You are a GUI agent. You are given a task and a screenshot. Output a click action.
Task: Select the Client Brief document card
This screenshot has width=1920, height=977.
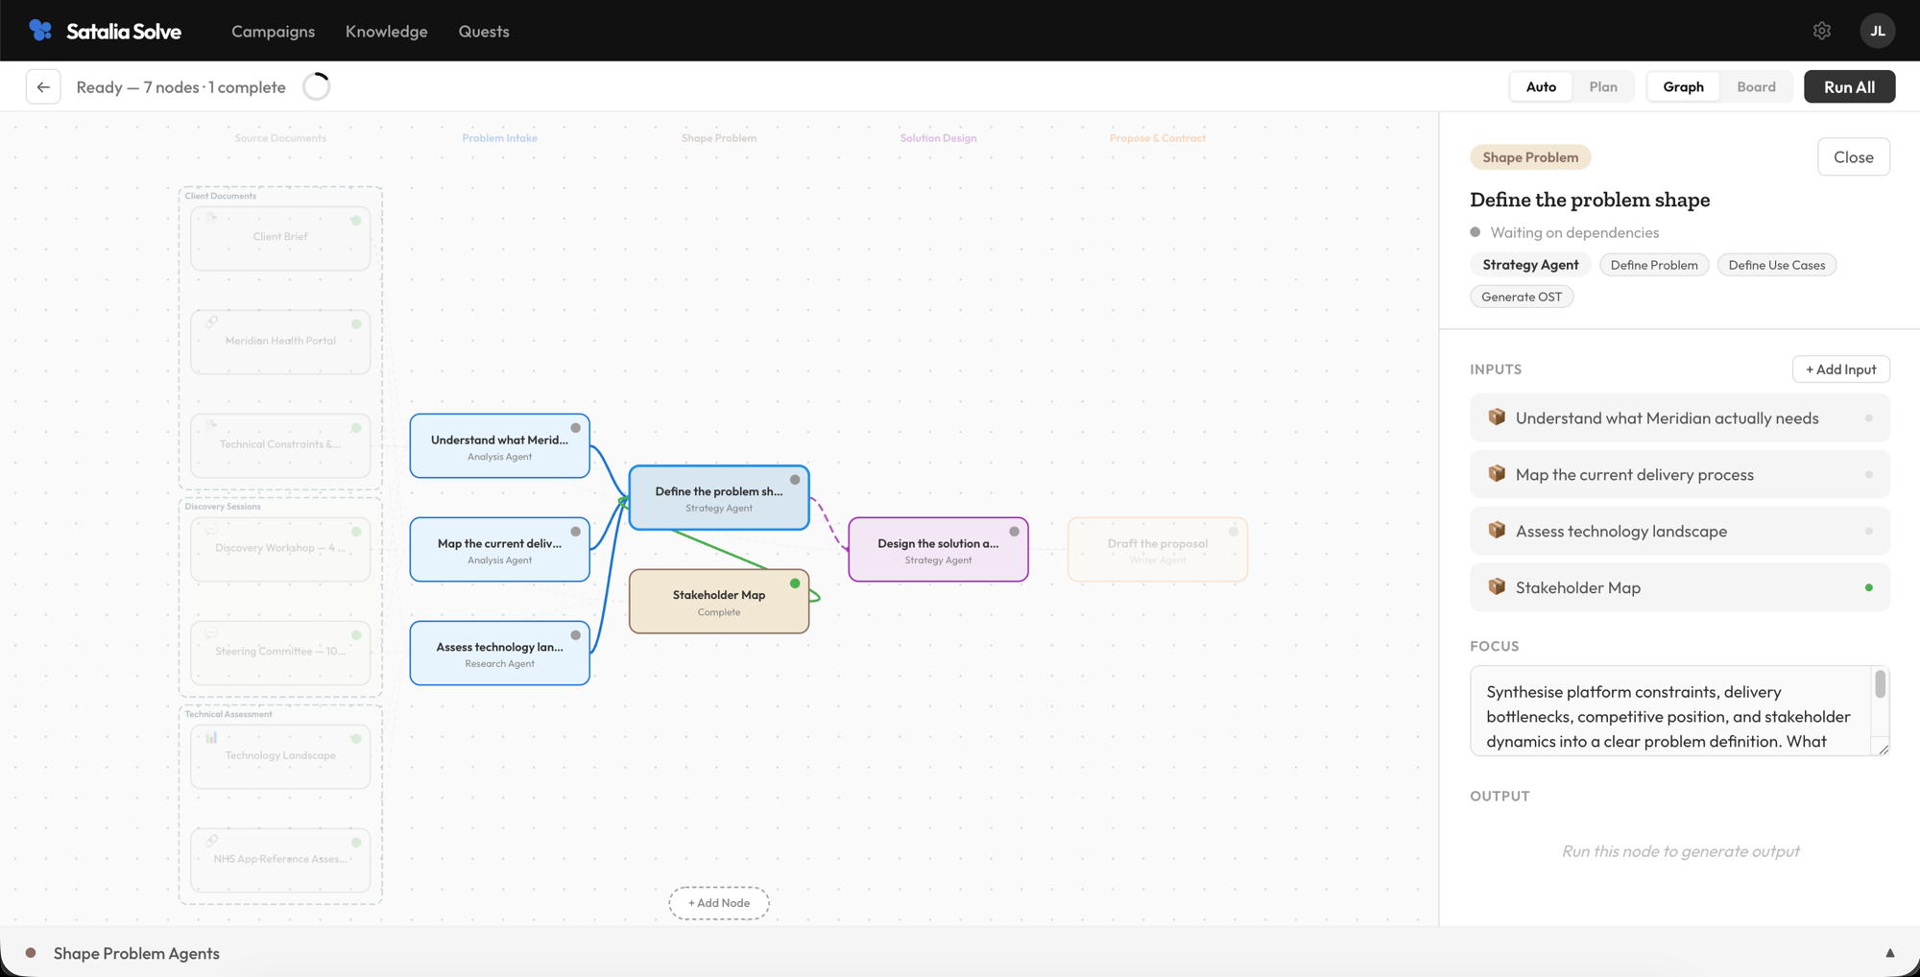280,238
